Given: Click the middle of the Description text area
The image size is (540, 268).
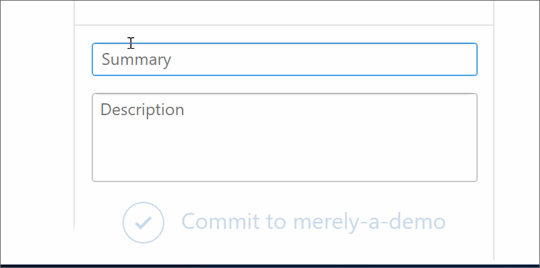Looking at the screenshot, I should point(285,137).
